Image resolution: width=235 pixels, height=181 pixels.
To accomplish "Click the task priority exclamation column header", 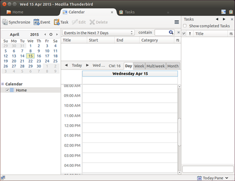I will pos(190,34).
